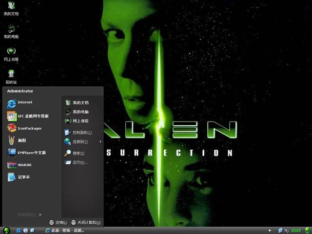Click the Administrator user name header
This screenshot has width=312, height=234.
pyautogui.click(x=20, y=91)
